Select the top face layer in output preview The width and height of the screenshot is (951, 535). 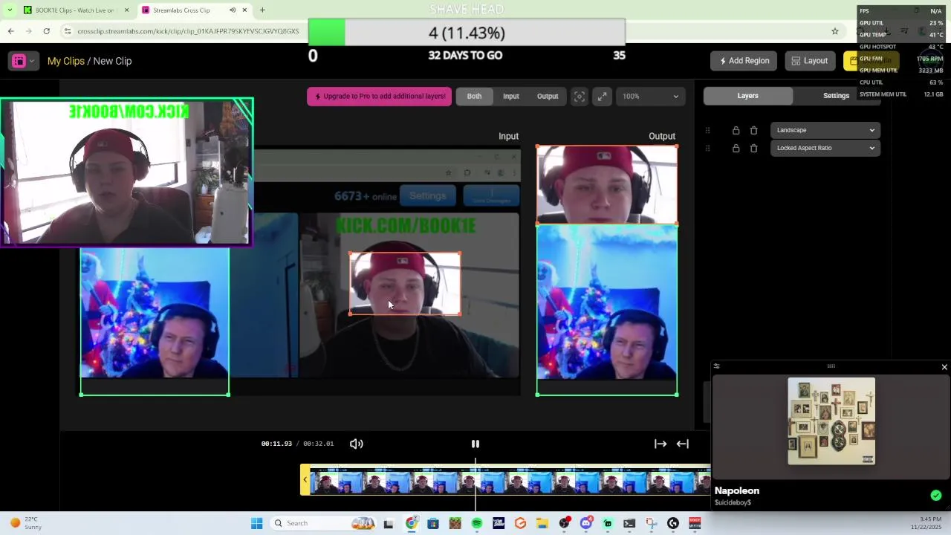coord(607,184)
